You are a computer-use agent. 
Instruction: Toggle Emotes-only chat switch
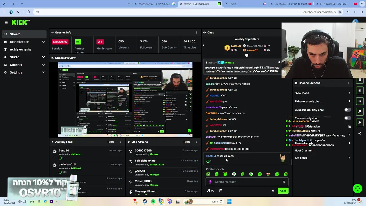coord(347,118)
